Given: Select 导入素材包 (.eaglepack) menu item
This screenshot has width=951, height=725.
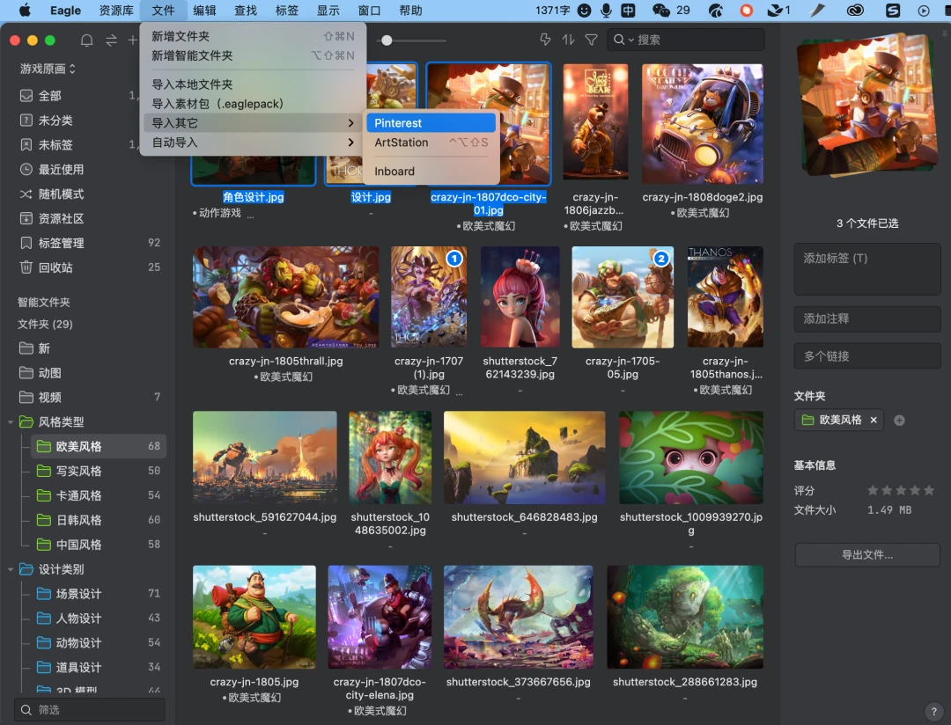Looking at the screenshot, I should 253,104.
